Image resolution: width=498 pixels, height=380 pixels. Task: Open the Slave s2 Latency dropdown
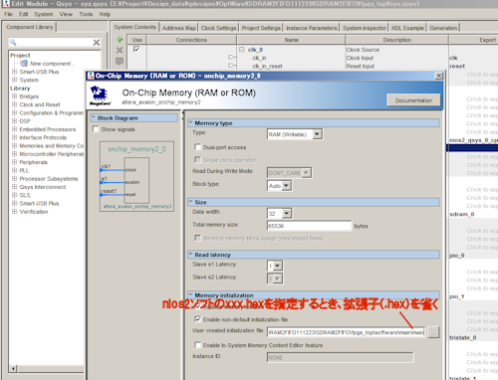click(x=275, y=279)
